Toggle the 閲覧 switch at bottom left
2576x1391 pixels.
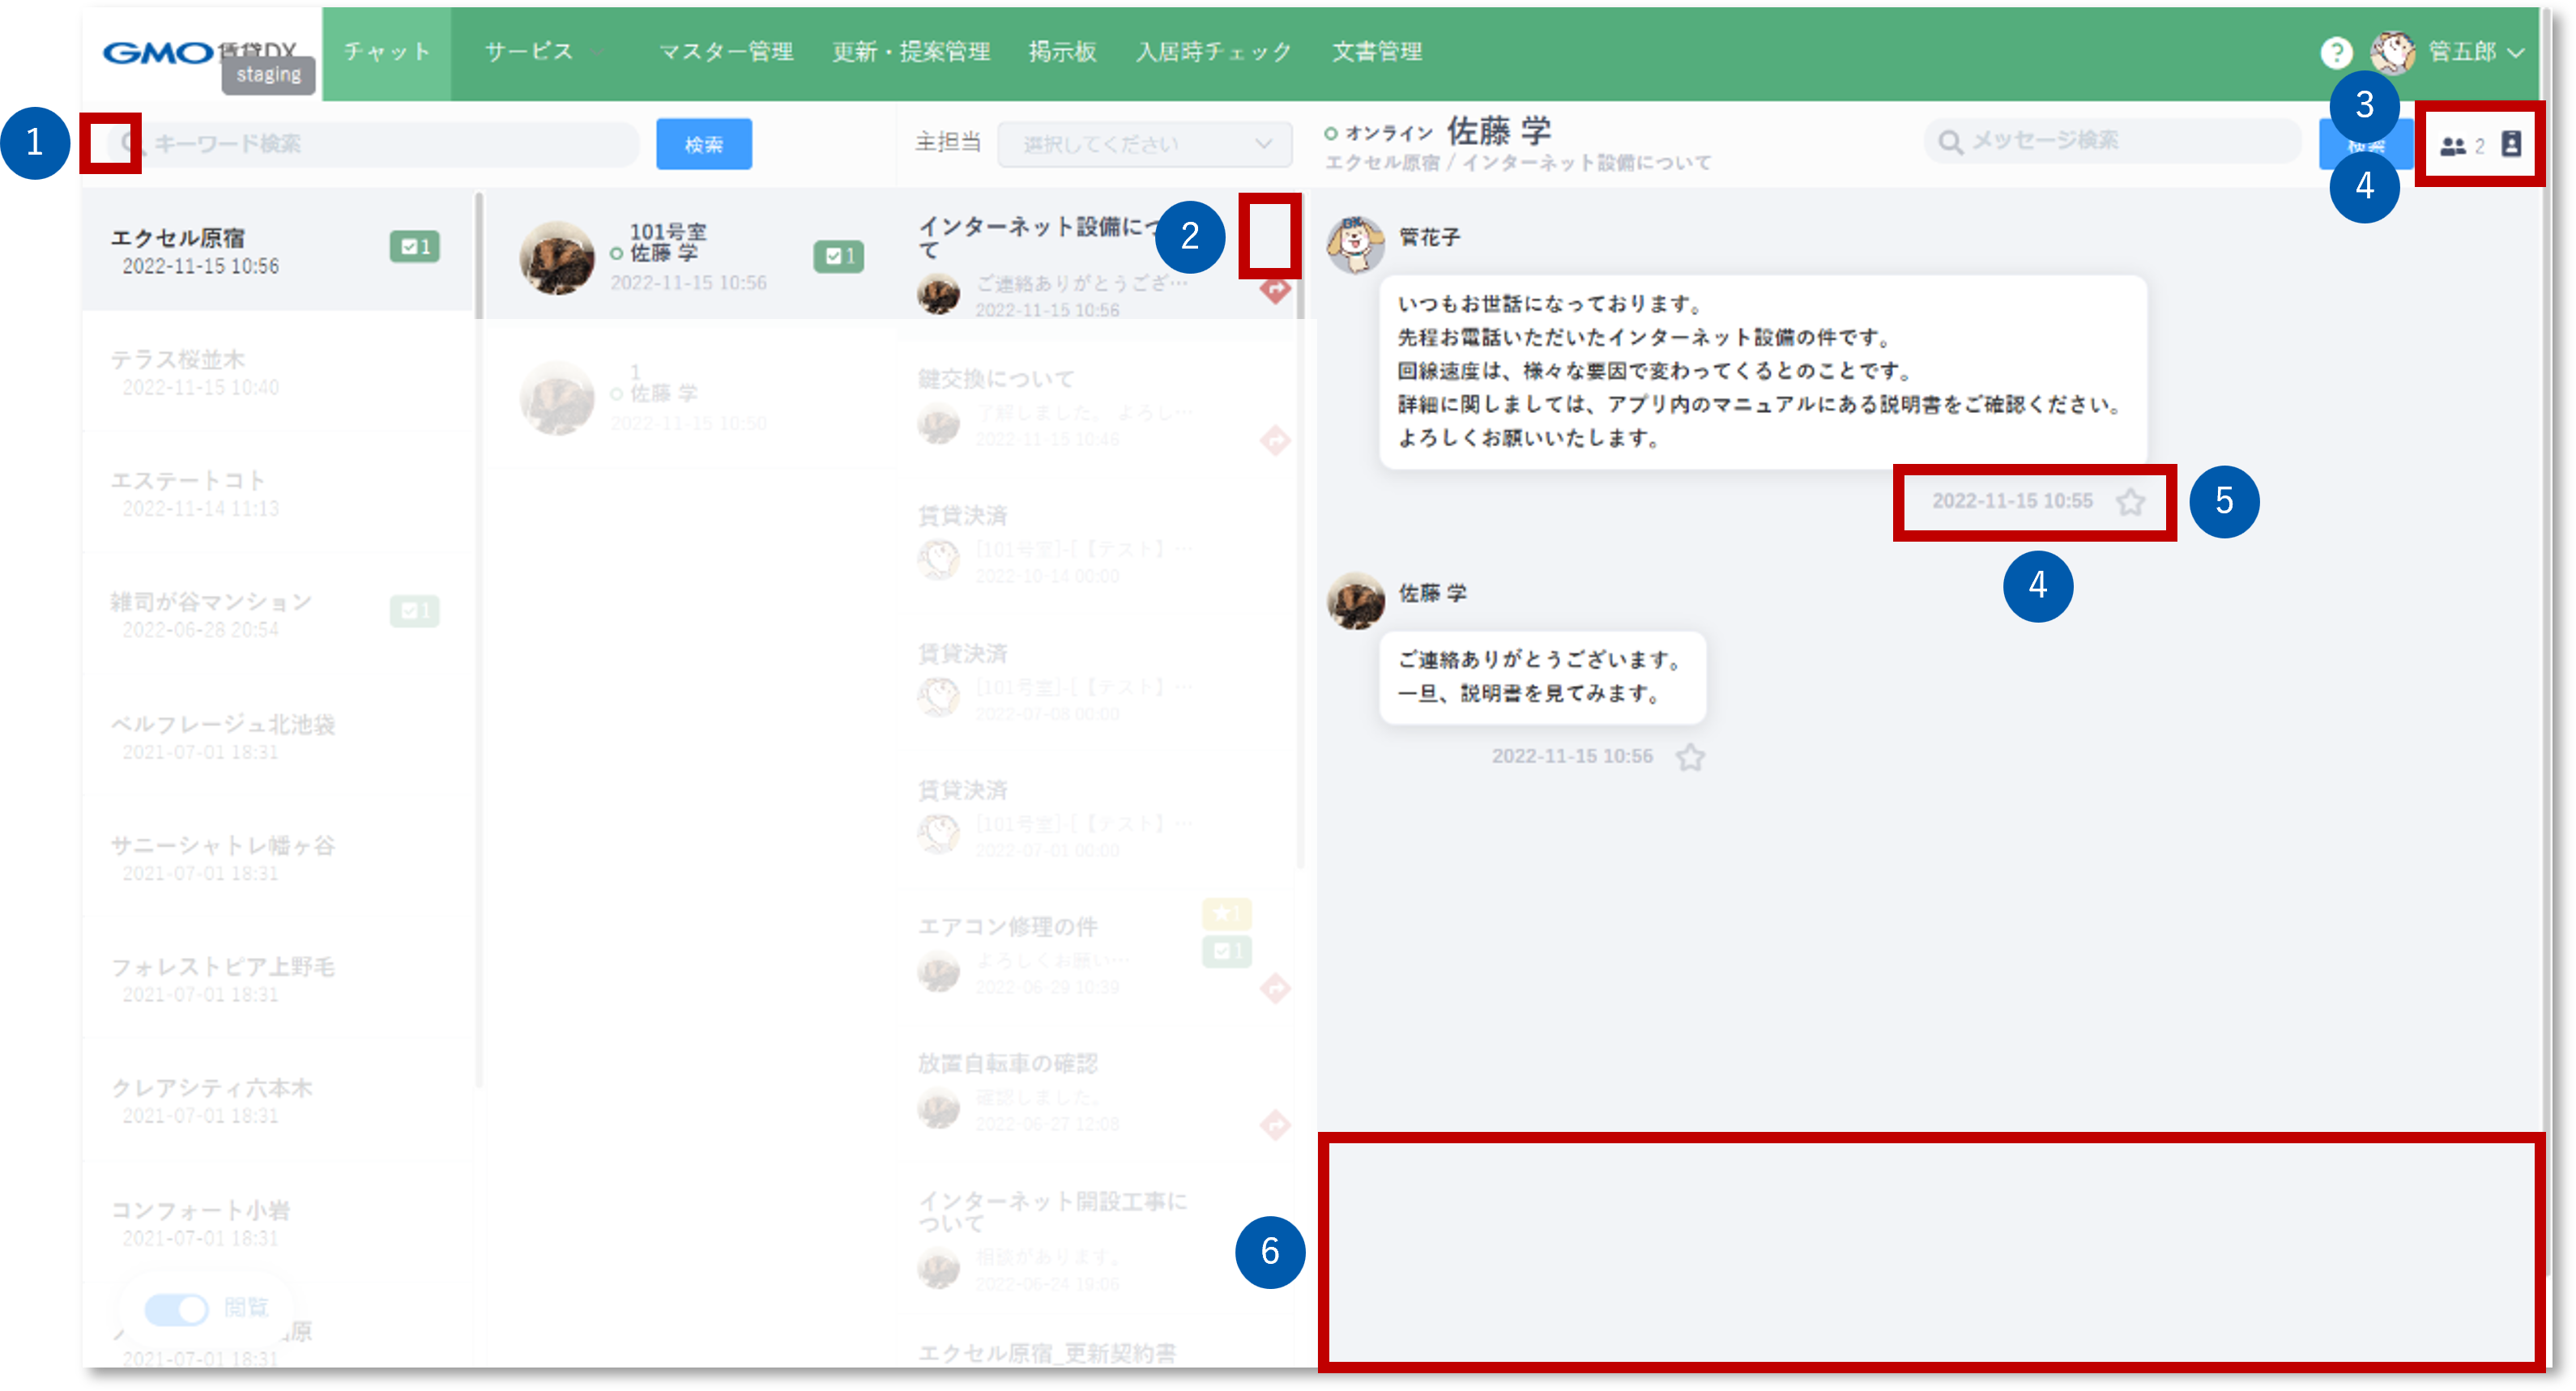pos(177,1309)
